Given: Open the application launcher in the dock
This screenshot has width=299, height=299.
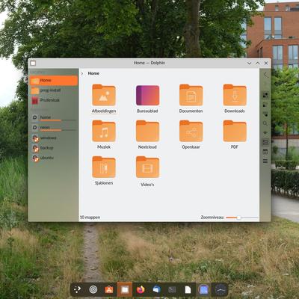Looking at the screenshot, I should pyautogui.click(x=78, y=289).
